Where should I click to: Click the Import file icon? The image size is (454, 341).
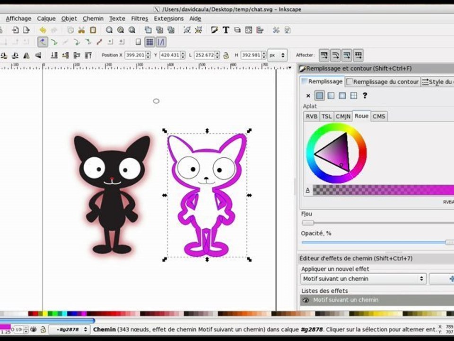click(x=15, y=30)
